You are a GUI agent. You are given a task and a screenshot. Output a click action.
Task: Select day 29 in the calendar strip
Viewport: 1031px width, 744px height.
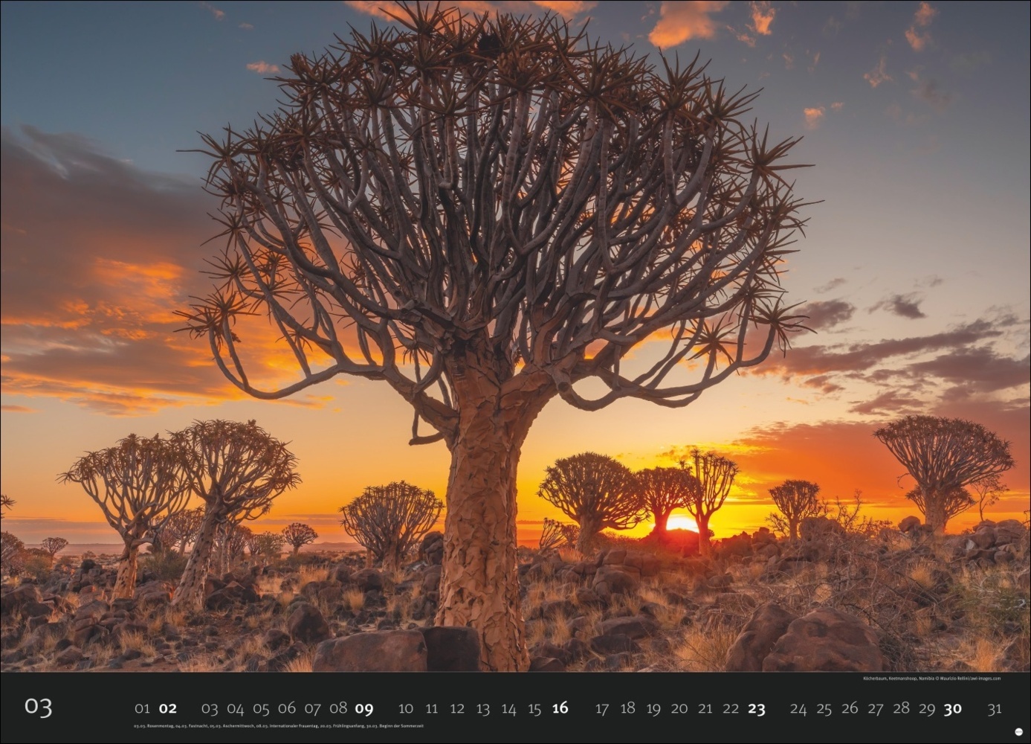coord(927,709)
